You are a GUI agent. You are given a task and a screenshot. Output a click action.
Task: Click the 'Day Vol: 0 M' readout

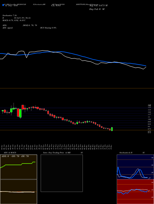coord(97,9)
